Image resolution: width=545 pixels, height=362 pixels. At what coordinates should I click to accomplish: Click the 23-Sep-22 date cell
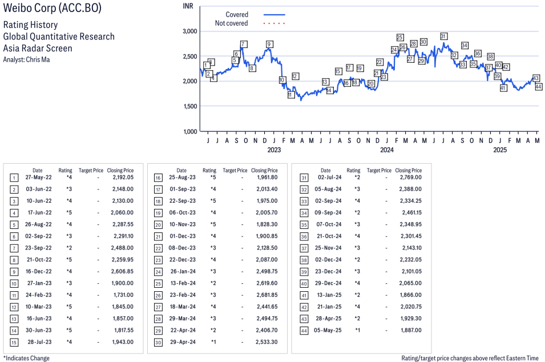[x=38, y=248]
